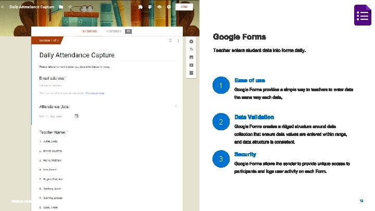Screen dimensions: 375x211
Task: Select the fourth teacher name option
Action: coord(48,170)
